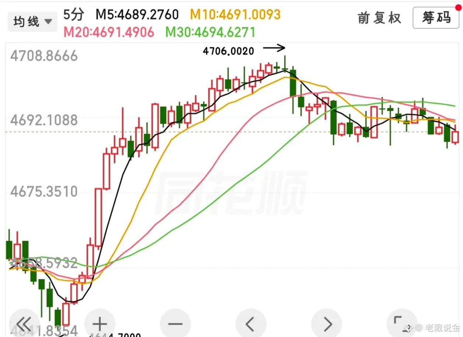The image size is (463, 337).
Task: Open the 筹码 chip distribution button
Action: tap(436, 18)
